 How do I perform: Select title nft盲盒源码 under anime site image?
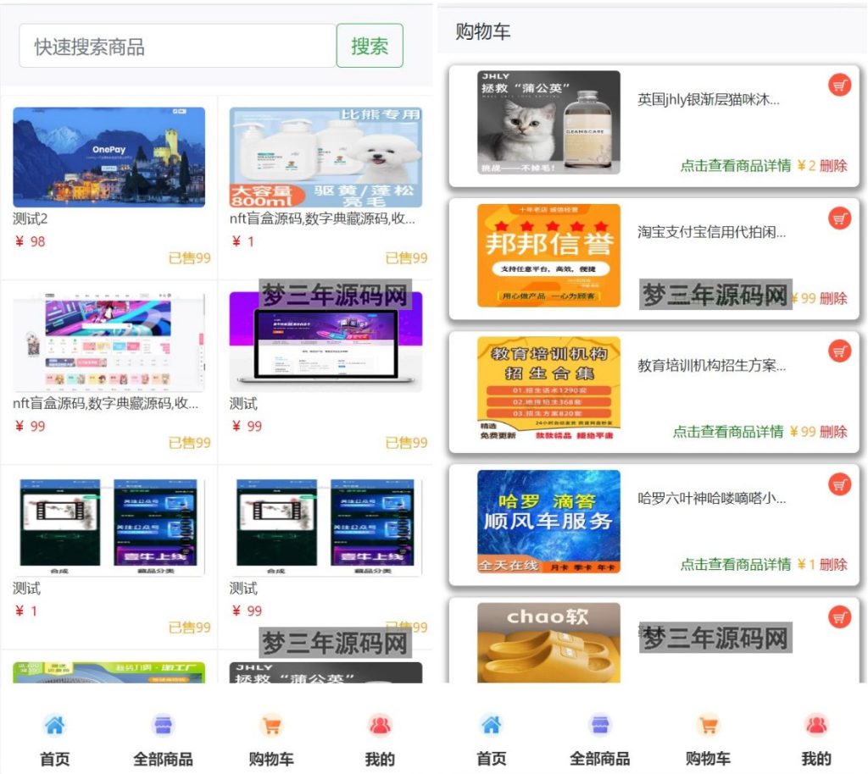(105, 404)
